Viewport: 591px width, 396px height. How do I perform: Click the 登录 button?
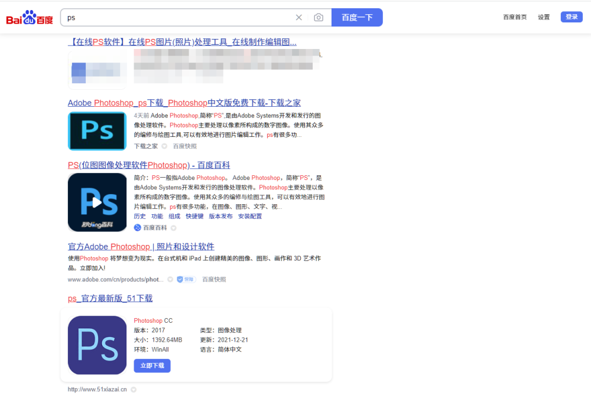coord(571,17)
